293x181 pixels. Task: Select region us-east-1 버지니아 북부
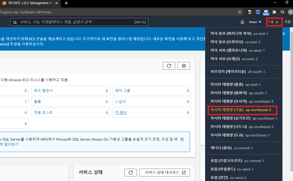point(239,34)
